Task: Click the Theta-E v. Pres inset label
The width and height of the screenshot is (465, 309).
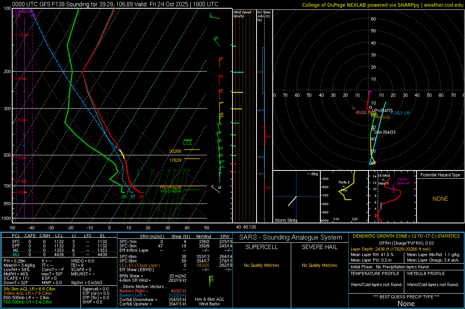Action: [344, 186]
